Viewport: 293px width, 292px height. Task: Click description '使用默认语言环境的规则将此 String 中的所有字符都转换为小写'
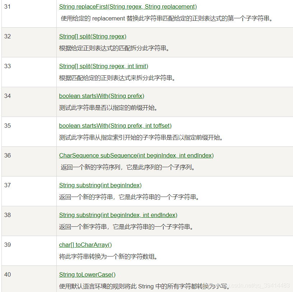144,286
